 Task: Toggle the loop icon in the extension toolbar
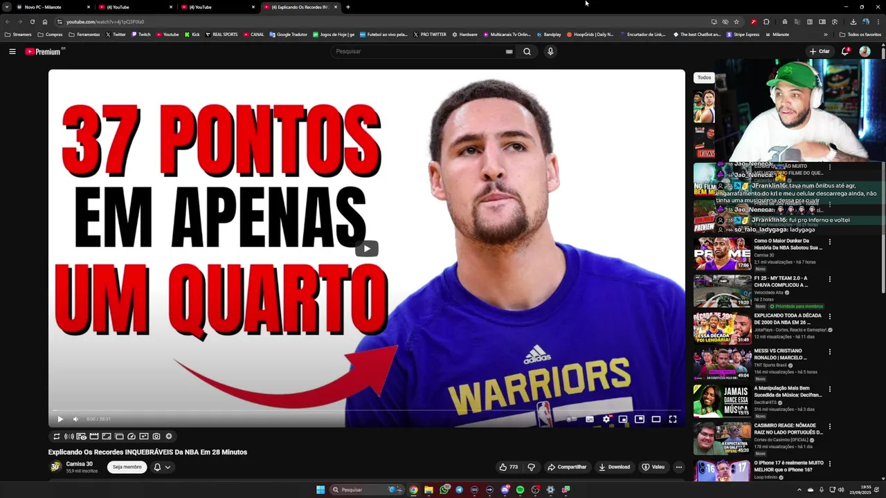[x=57, y=436]
